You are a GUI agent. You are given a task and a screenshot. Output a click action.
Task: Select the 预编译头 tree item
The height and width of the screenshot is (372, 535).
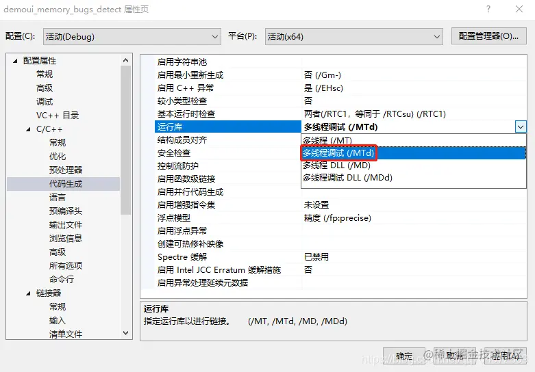pos(66,211)
